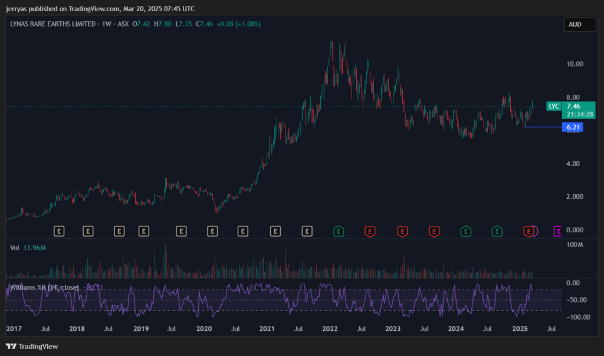Click the 2020 label on the time axis
Image resolution: width=604 pixels, height=356 pixels.
[x=203, y=328]
